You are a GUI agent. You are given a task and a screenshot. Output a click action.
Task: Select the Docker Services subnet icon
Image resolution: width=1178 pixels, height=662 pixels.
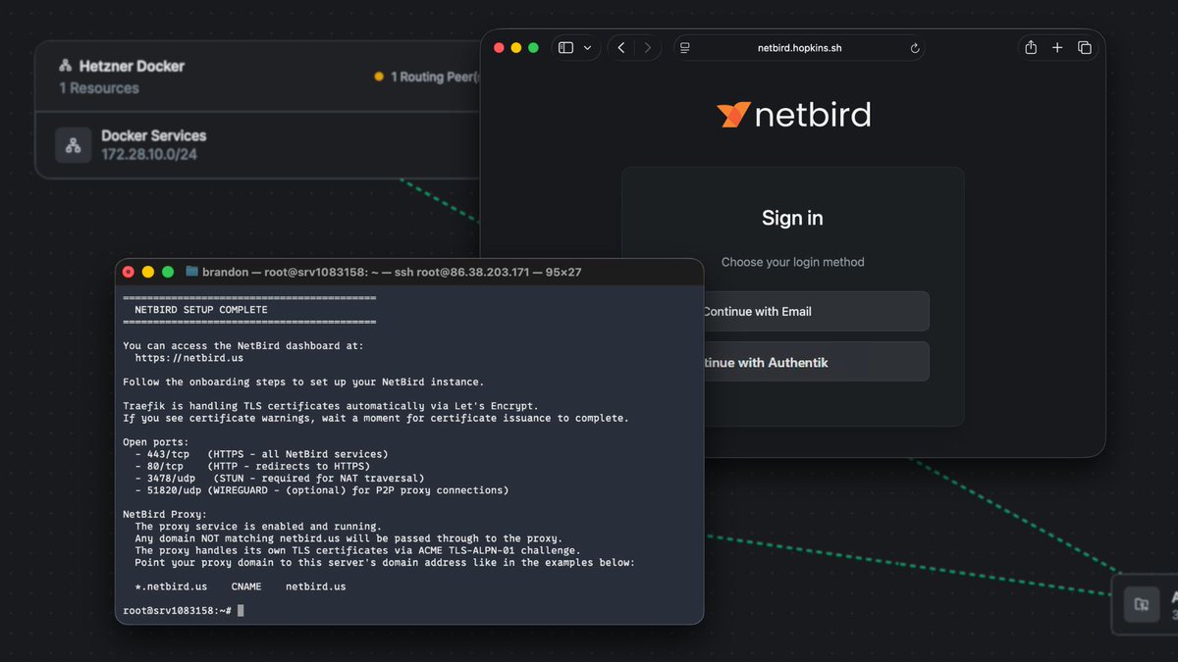(x=73, y=145)
